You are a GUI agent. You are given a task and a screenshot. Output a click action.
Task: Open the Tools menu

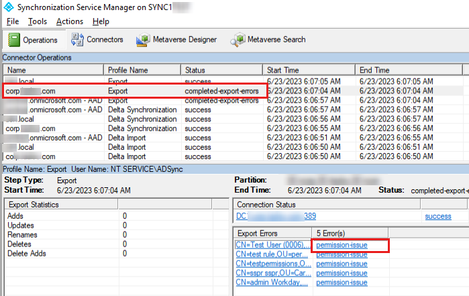38,21
